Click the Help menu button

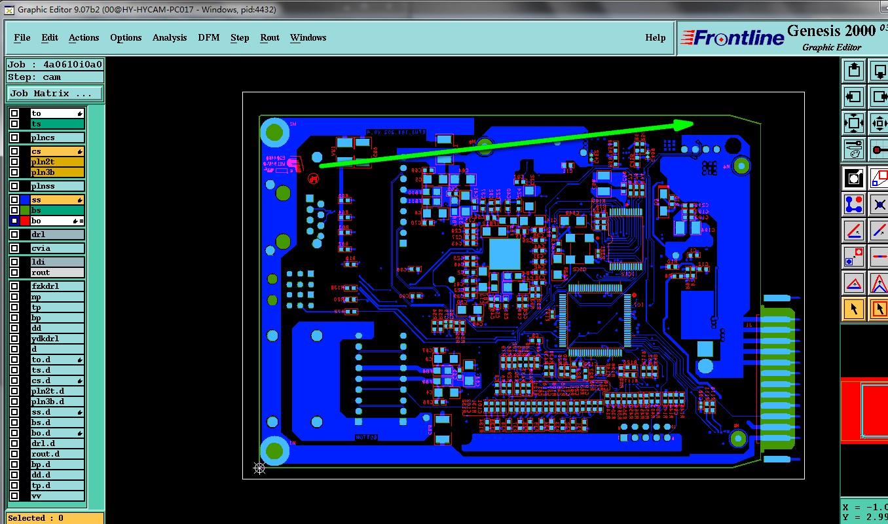[x=655, y=37]
